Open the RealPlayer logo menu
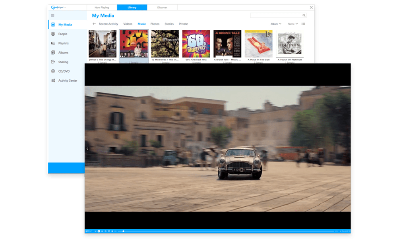 (x=58, y=7)
